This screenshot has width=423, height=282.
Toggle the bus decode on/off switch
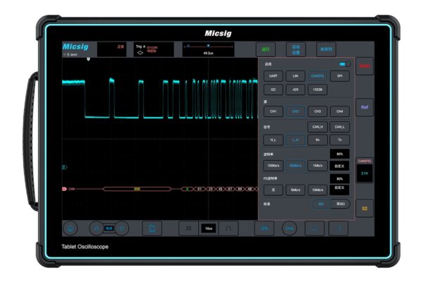[x=345, y=64]
